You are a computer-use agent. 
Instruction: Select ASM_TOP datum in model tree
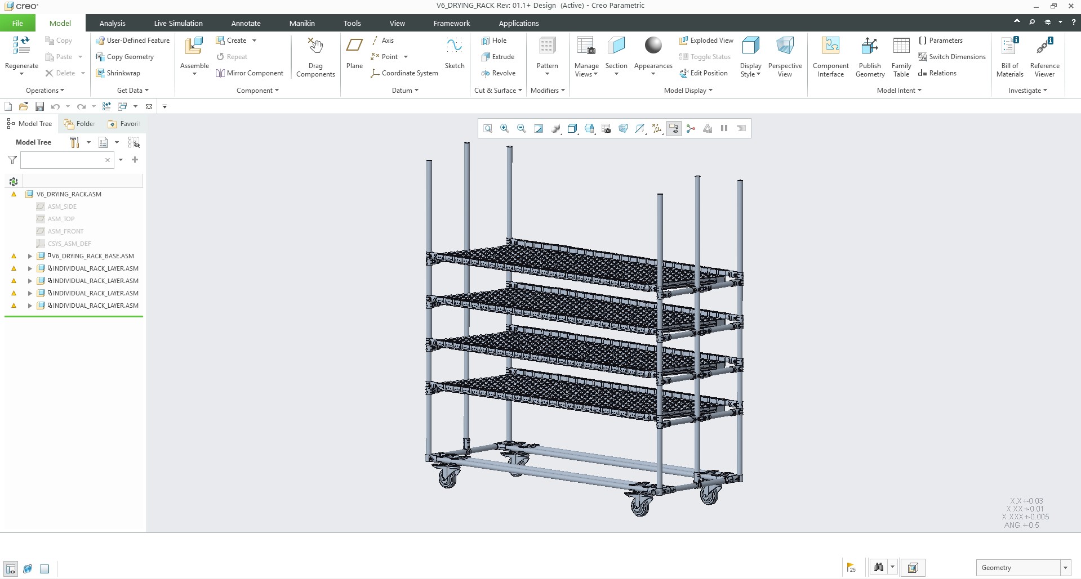pyautogui.click(x=61, y=219)
